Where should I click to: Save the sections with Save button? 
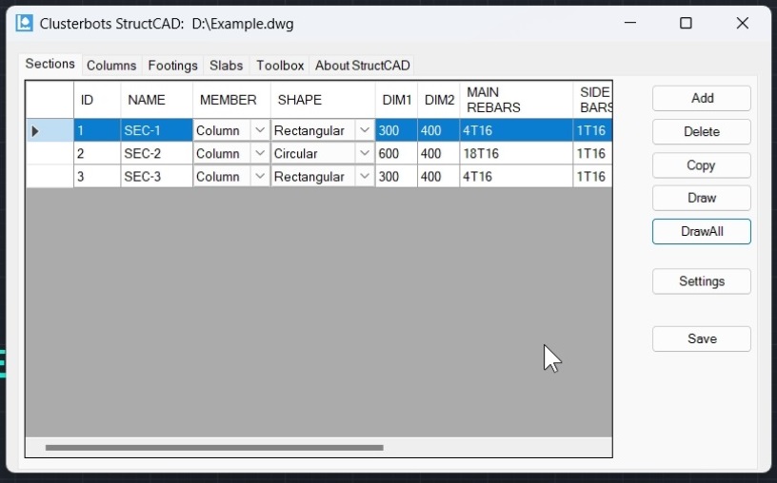701,338
